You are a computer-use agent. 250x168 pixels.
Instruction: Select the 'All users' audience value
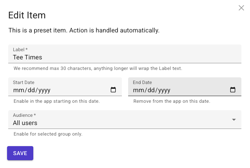click(25, 123)
